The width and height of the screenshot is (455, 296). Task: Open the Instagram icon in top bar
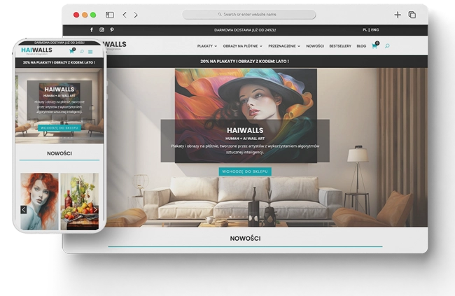[102, 29]
